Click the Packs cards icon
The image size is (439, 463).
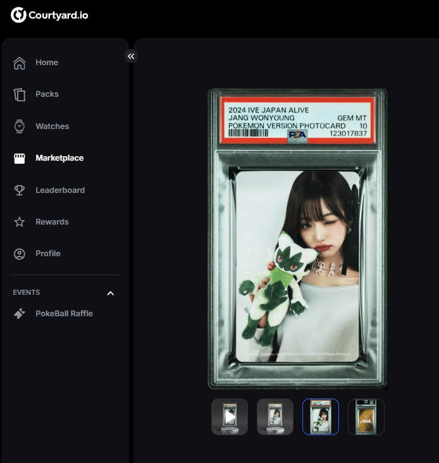click(x=20, y=94)
